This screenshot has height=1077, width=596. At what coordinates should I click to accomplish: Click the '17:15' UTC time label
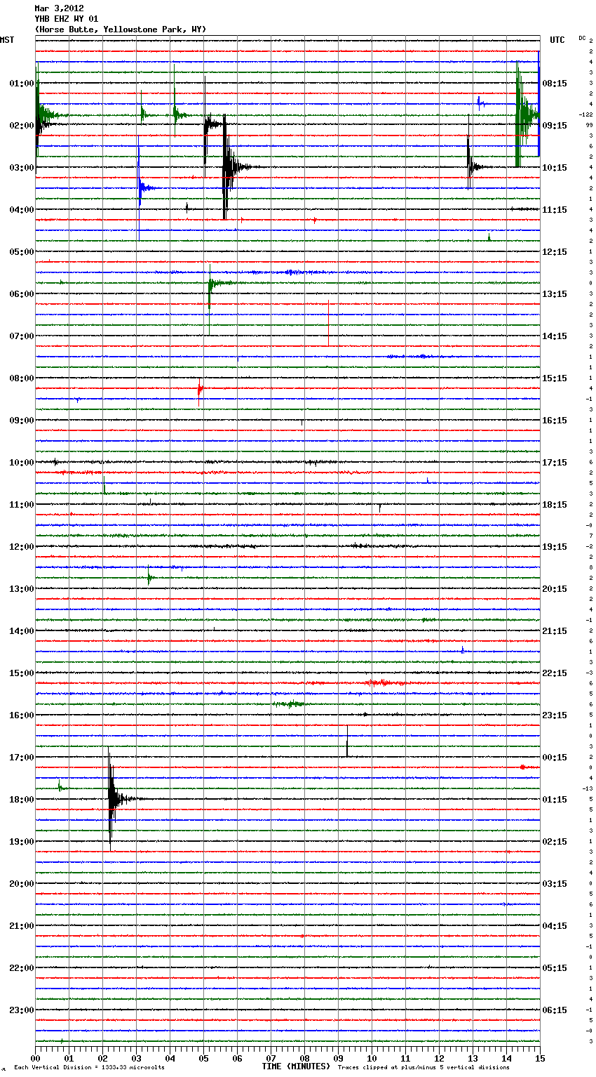point(555,463)
